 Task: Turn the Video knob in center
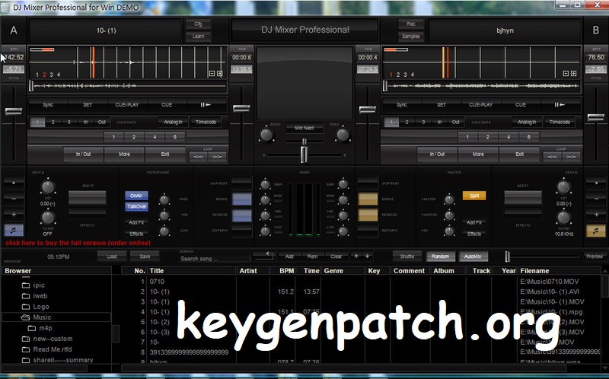pyautogui.click(x=342, y=135)
